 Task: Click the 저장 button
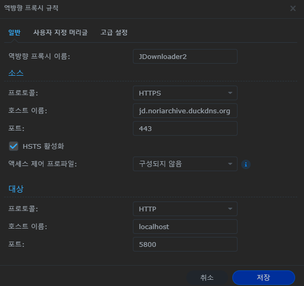click(x=264, y=278)
